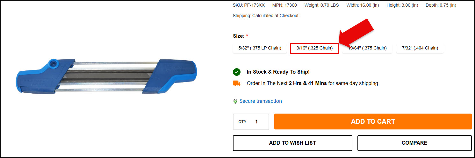
Task: Click the same day shipping countdown text
Action: [x=313, y=83]
